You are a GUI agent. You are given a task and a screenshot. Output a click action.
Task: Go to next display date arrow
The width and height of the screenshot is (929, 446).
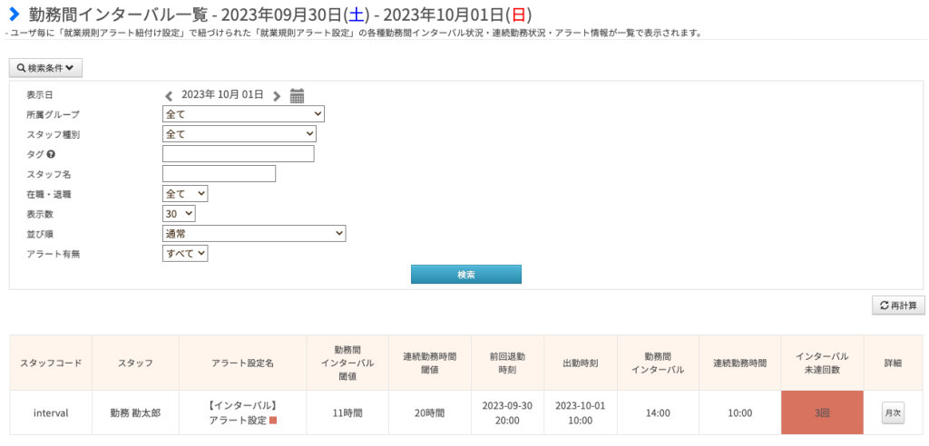click(277, 95)
